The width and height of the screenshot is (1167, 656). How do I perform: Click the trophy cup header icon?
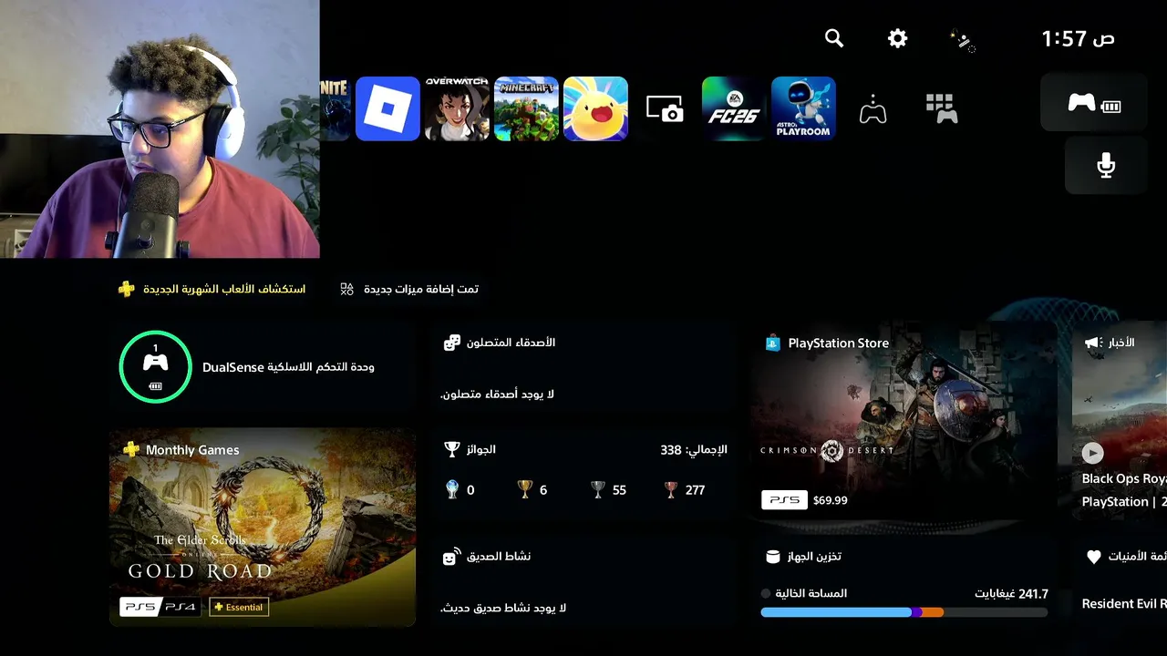click(x=451, y=450)
